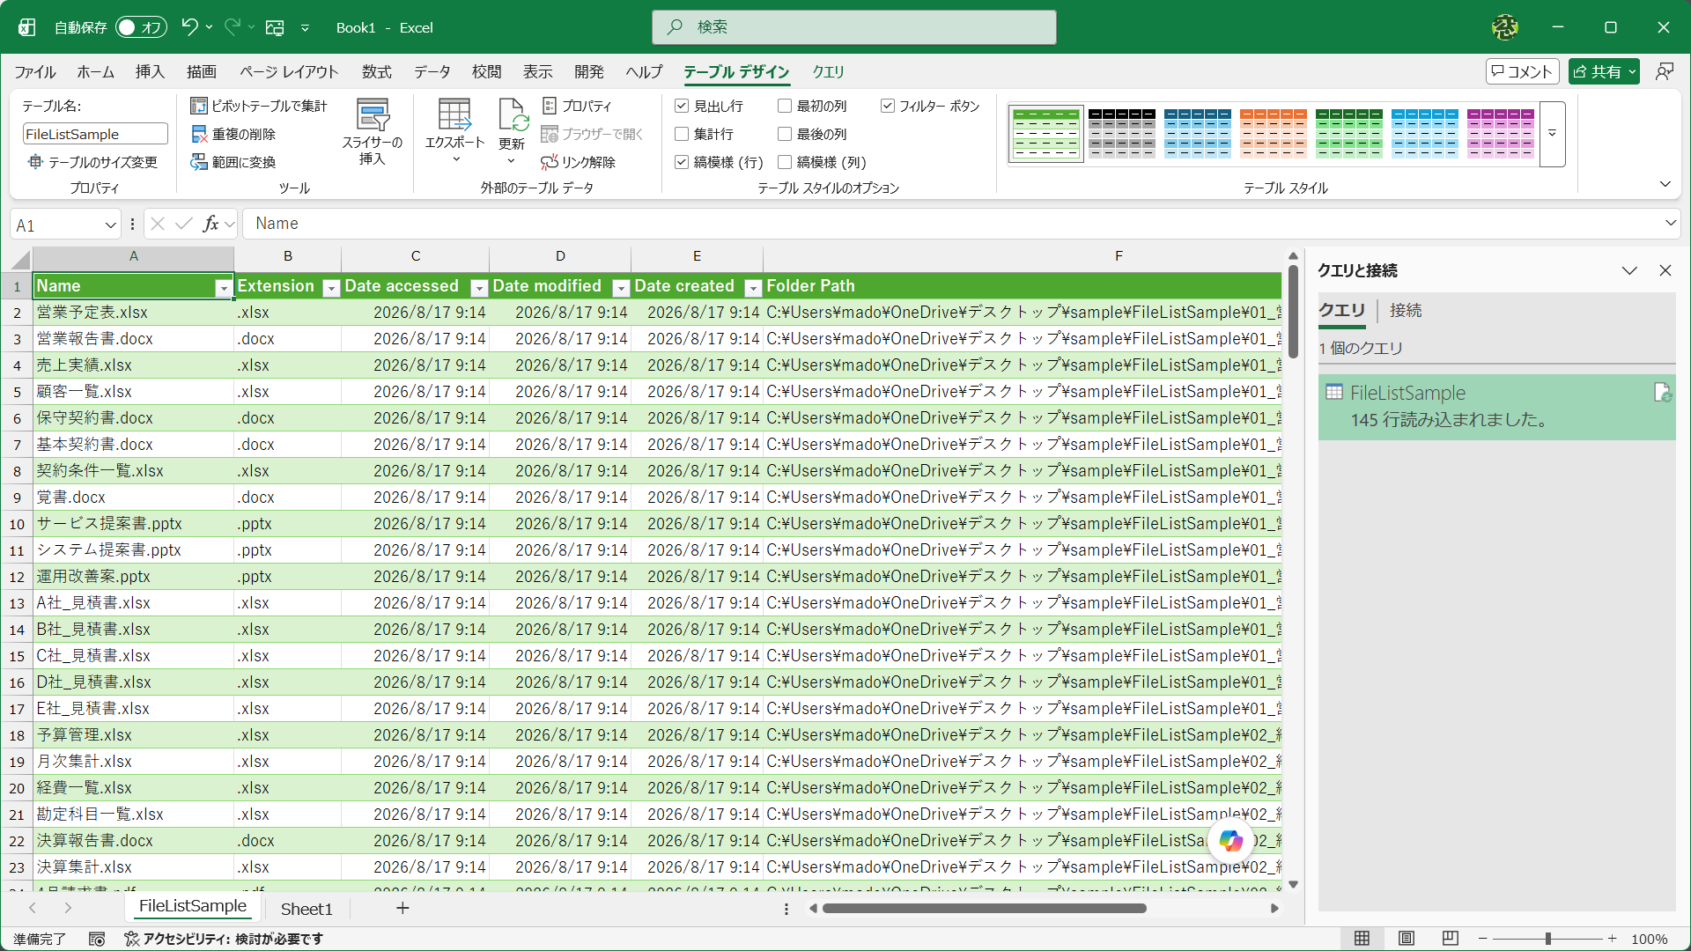Close the Queries & Connections pane
Image resolution: width=1691 pixels, height=951 pixels.
pos(1665,270)
